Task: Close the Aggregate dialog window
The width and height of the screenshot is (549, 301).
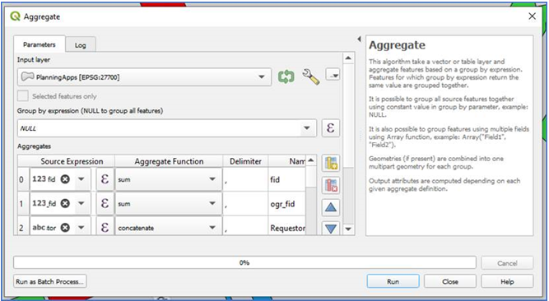Action: [532, 16]
